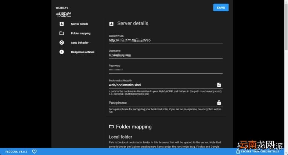Click the Server details person icon in sidebar
This screenshot has width=288, height=155.
point(62,24)
